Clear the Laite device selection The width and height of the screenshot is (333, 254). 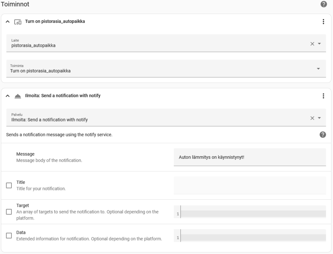coord(312,44)
